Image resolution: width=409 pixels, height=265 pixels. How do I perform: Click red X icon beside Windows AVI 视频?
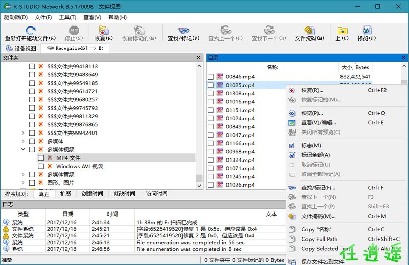pyautogui.click(x=50, y=166)
